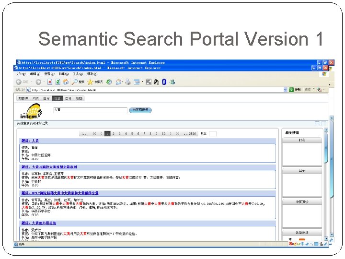
Task: Click the Edit page toolbar icon
Action: click(137, 82)
